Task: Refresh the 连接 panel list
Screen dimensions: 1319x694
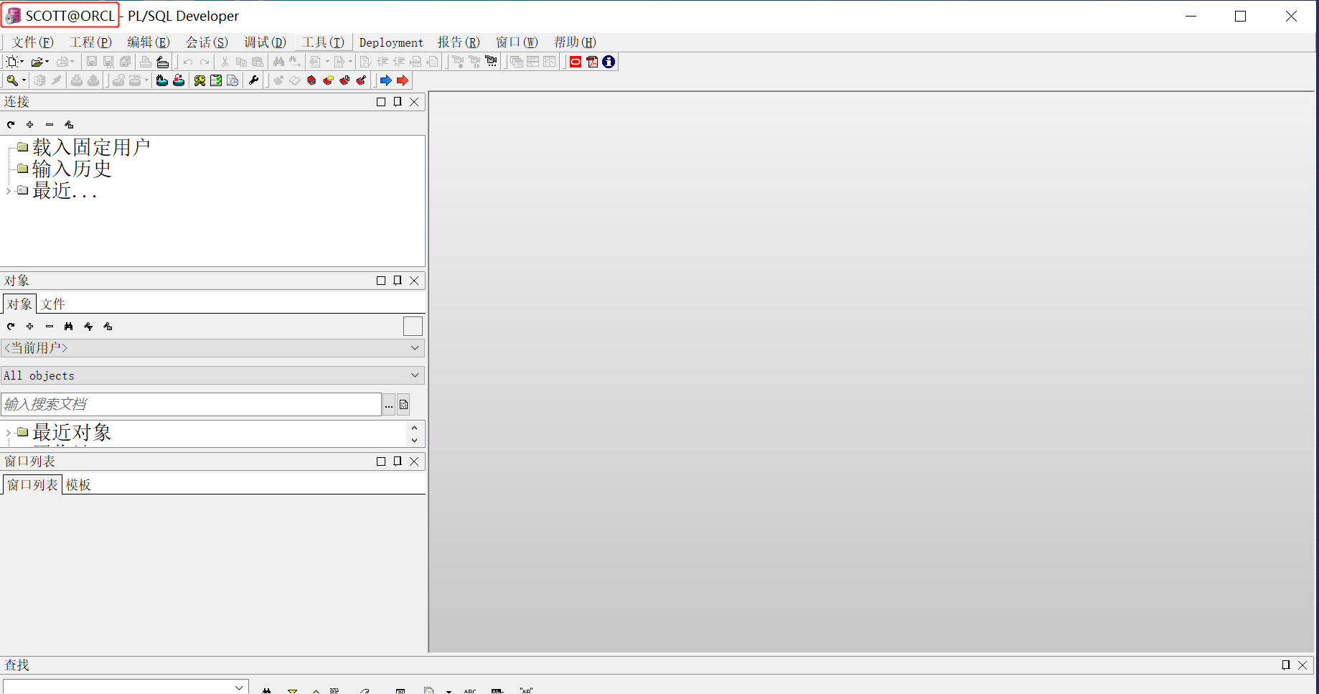Action: point(11,125)
